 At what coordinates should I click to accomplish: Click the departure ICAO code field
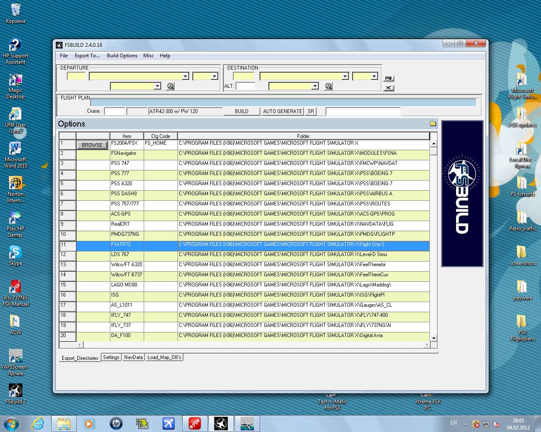point(76,76)
